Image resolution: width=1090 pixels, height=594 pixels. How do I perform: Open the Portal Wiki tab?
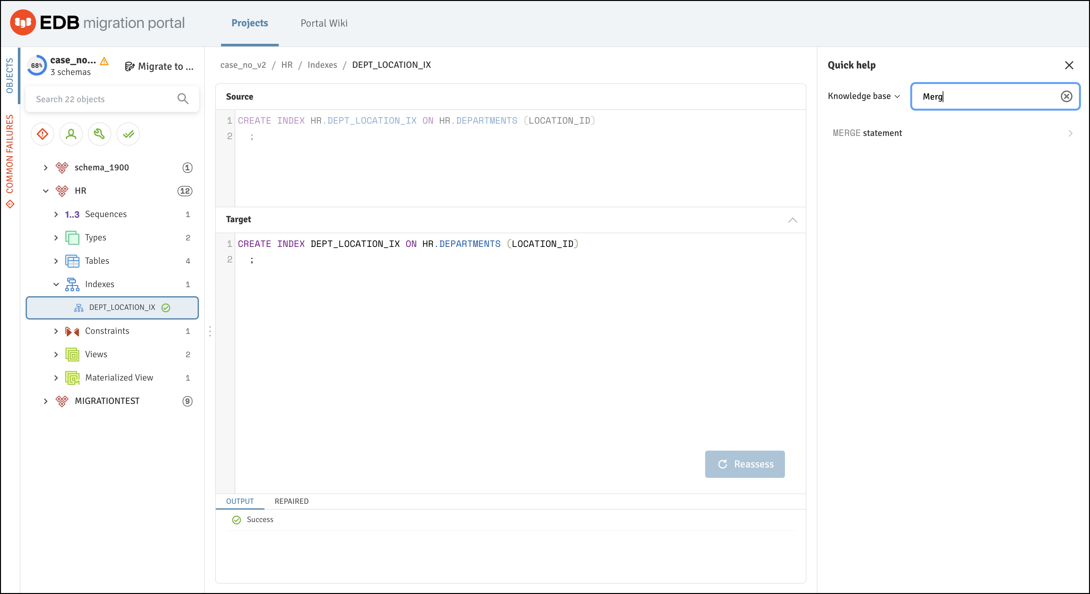tap(324, 23)
